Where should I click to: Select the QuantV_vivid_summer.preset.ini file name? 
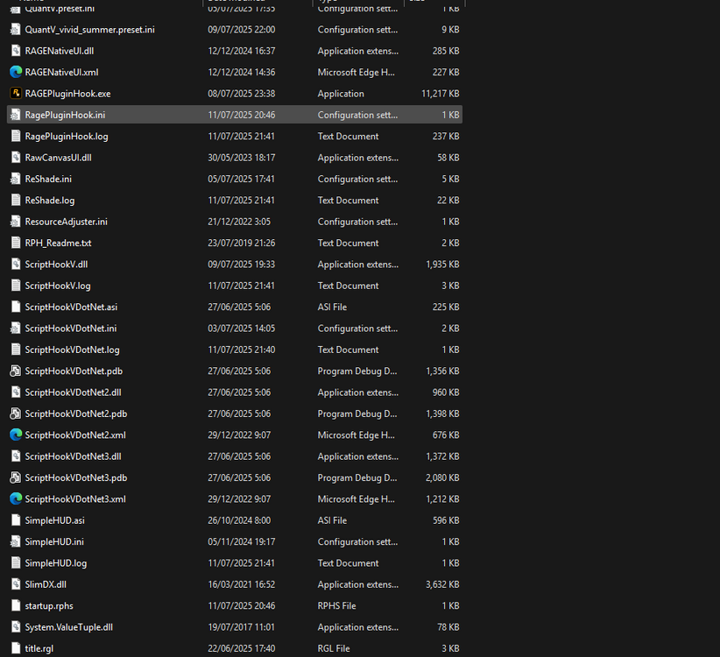(x=89, y=30)
